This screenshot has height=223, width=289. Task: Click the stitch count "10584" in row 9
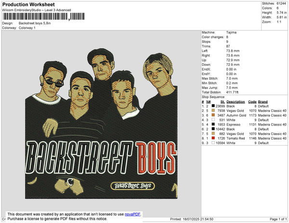point(220,143)
